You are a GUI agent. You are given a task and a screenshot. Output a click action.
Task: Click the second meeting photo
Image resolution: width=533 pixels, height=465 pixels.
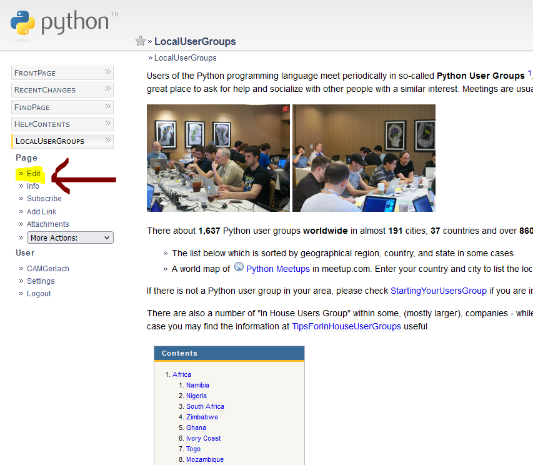[364, 158]
